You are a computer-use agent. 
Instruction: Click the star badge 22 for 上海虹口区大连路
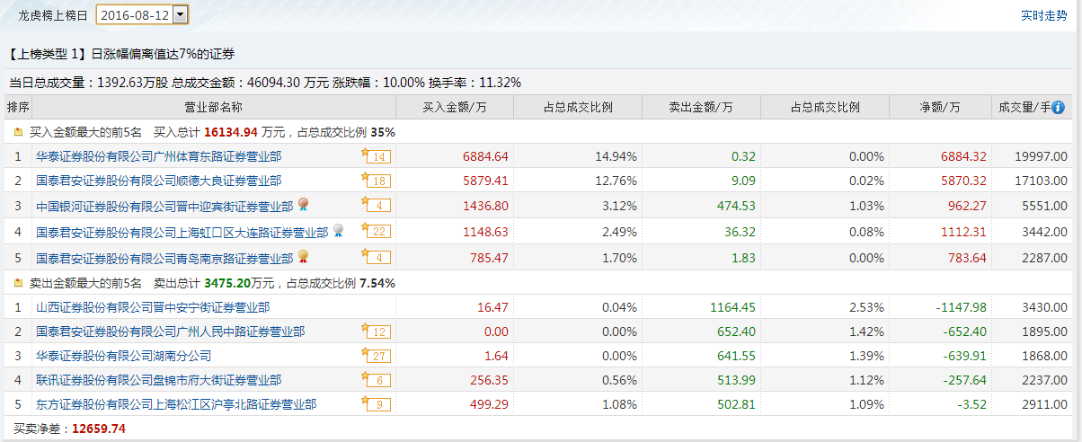tap(376, 231)
